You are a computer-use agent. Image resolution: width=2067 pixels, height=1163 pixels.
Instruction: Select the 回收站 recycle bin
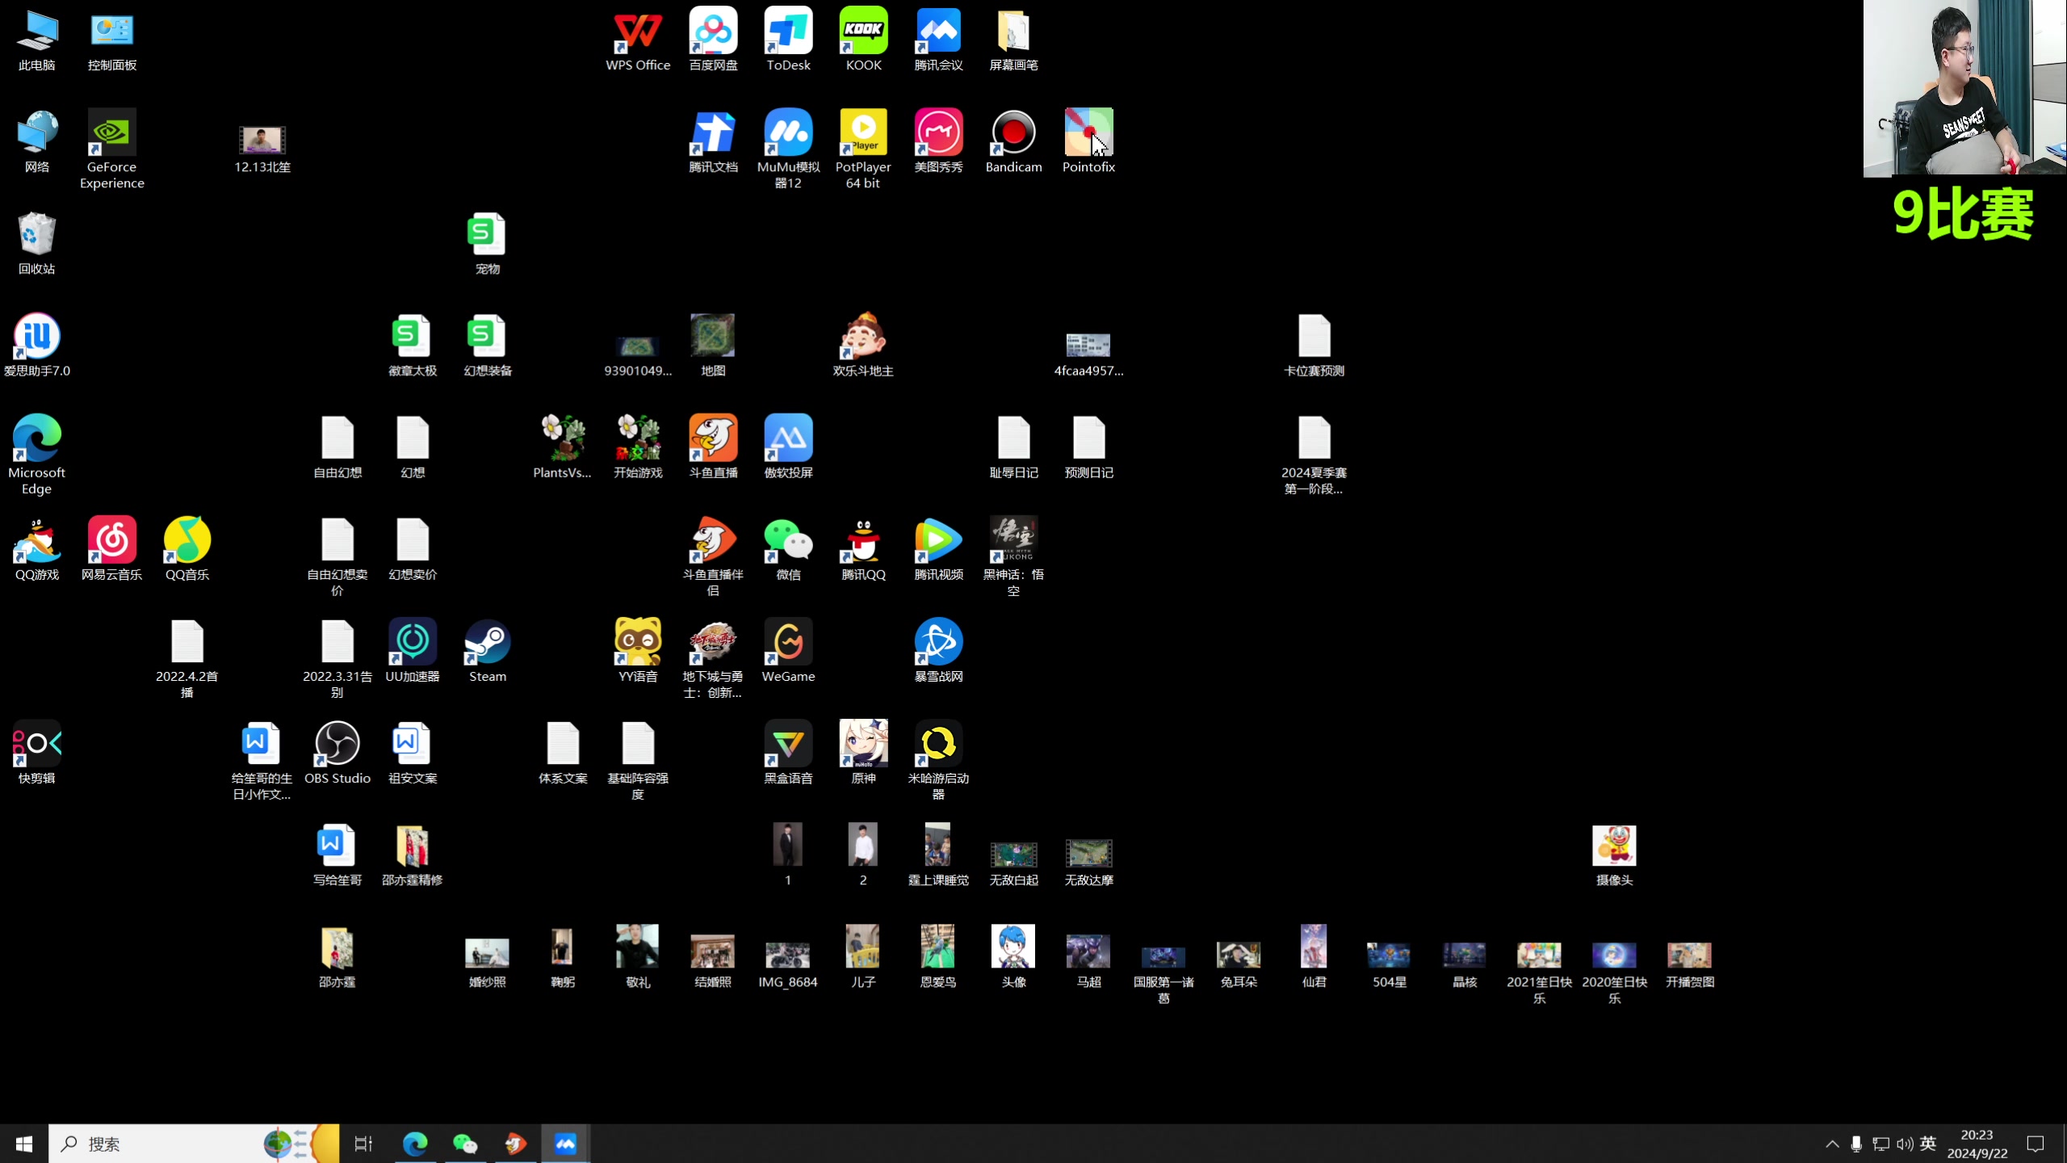pos(36,244)
